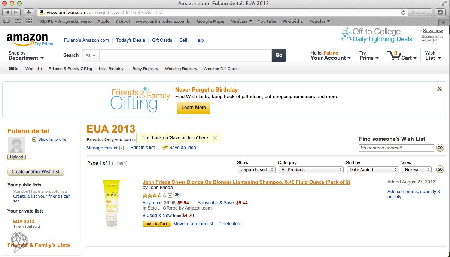The height and width of the screenshot is (257, 450).
Task: Open the Category All Products dropdown
Action: click(x=311, y=169)
